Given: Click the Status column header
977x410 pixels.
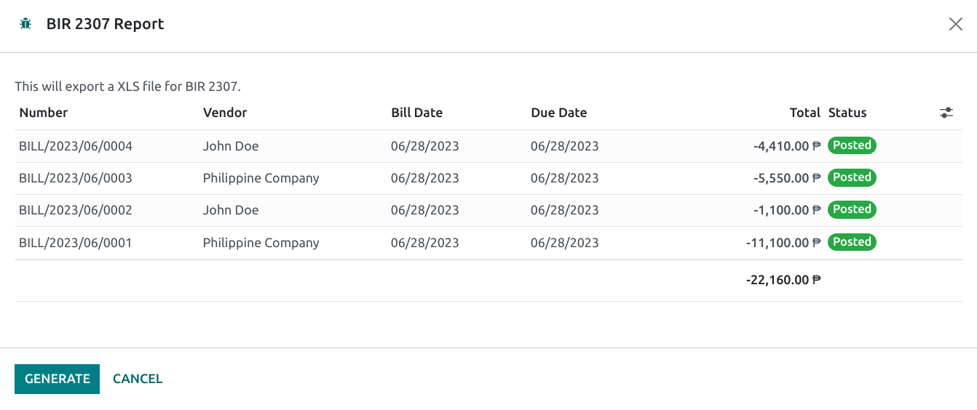Looking at the screenshot, I should point(847,113).
